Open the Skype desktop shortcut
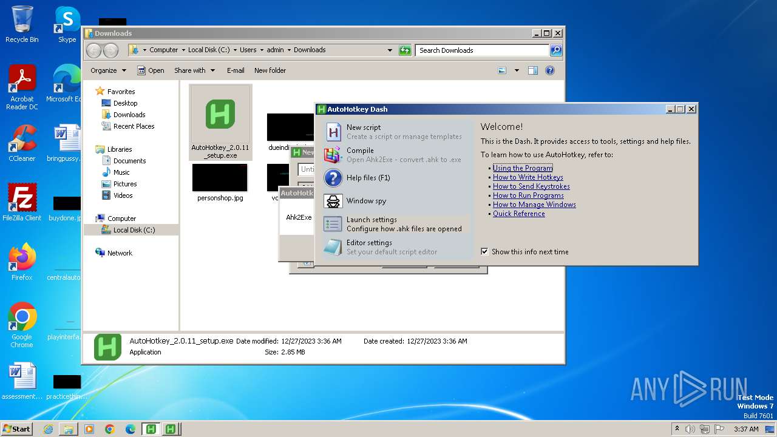 click(67, 24)
